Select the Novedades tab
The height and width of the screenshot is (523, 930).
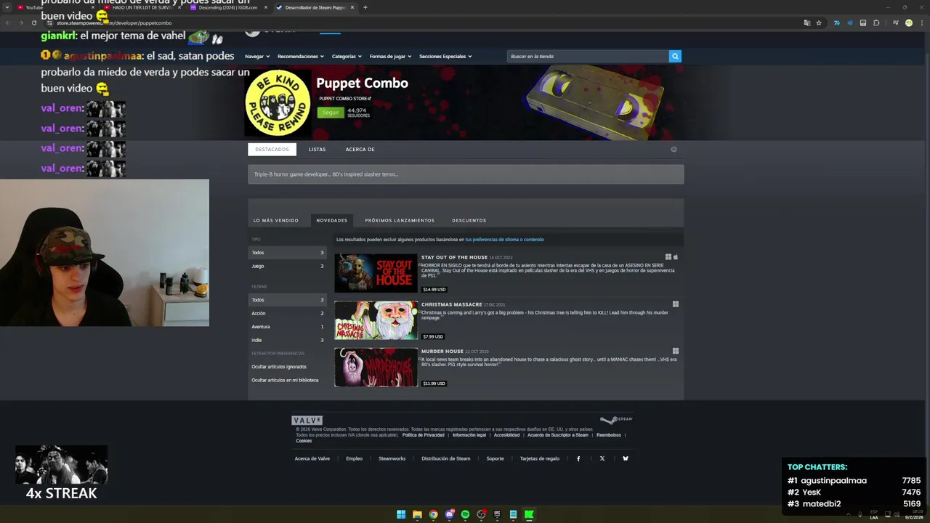pos(331,220)
